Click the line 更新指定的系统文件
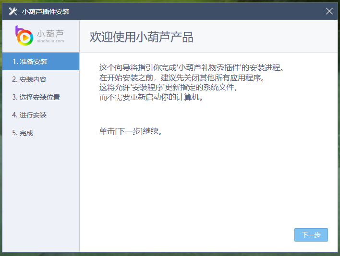 pyautogui.click(x=168, y=88)
